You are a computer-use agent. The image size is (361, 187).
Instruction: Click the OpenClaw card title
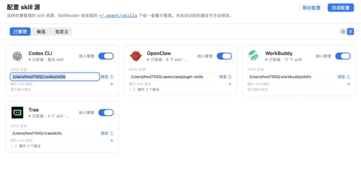tap(159, 53)
